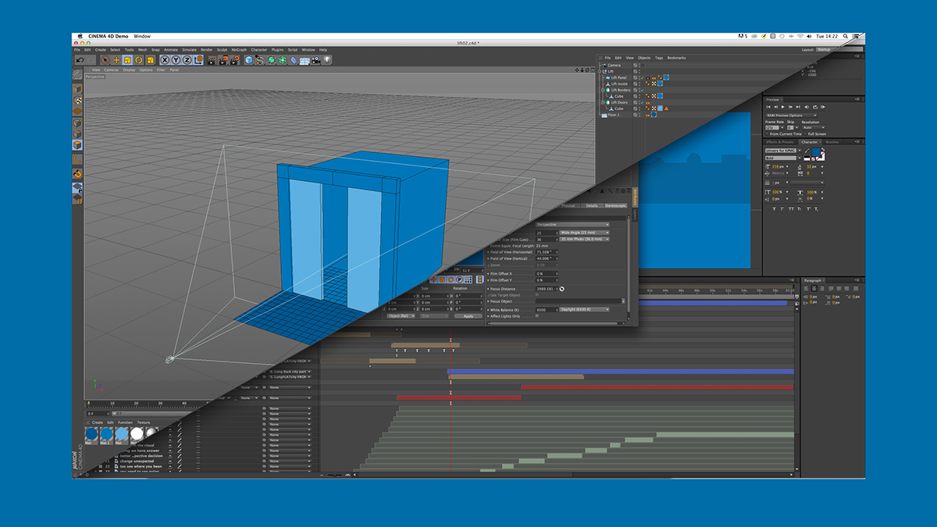Click the Wi-Fi icon in menu bar

tap(800, 36)
